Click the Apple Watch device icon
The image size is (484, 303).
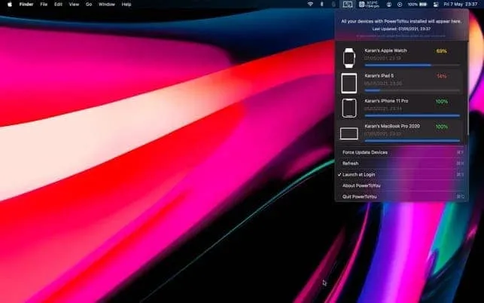349,58
